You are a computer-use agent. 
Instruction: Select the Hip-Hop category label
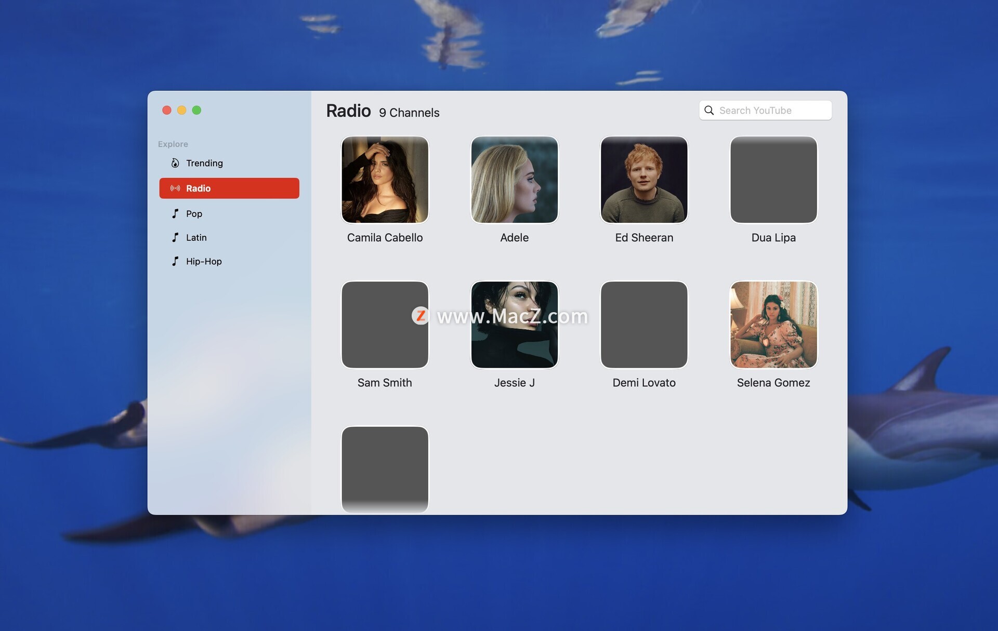[x=204, y=261]
